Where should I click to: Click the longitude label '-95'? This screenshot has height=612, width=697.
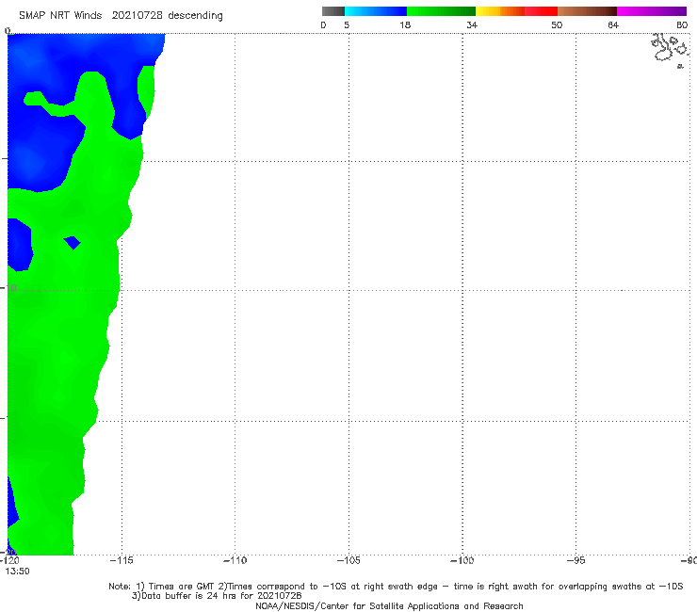point(576,560)
